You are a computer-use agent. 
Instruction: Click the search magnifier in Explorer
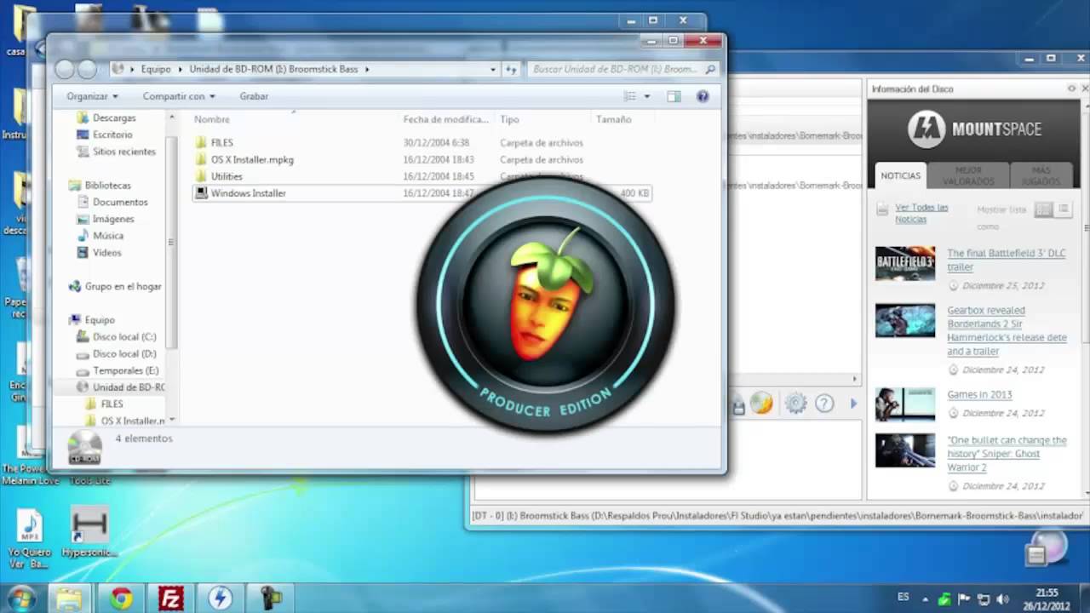pyautogui.click(x=711, y=69)
